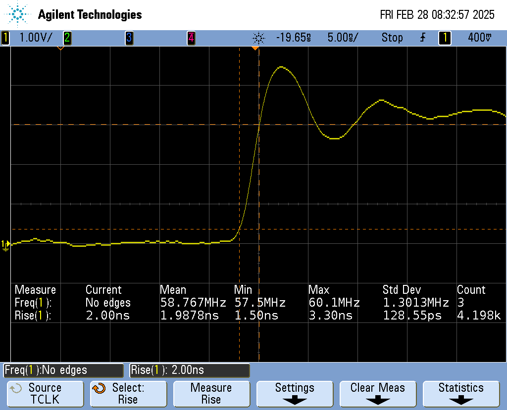Screen dimensions: 507x410
Task: Click the Agilent Technologies starburst logo
Action: tap(18, 14)
